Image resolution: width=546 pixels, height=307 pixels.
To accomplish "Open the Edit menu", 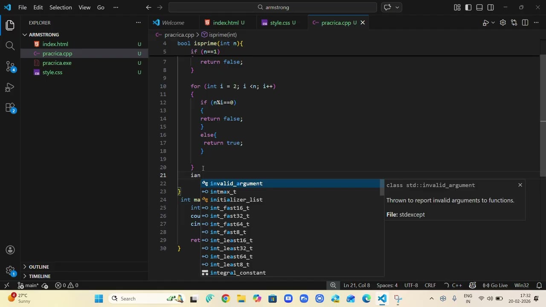I will point(38,7).
